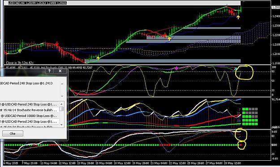Click the '18 May 12:00' time axis label
Image resolution: width=280 pixels, height=167 pixels.
tap(122, 163)
